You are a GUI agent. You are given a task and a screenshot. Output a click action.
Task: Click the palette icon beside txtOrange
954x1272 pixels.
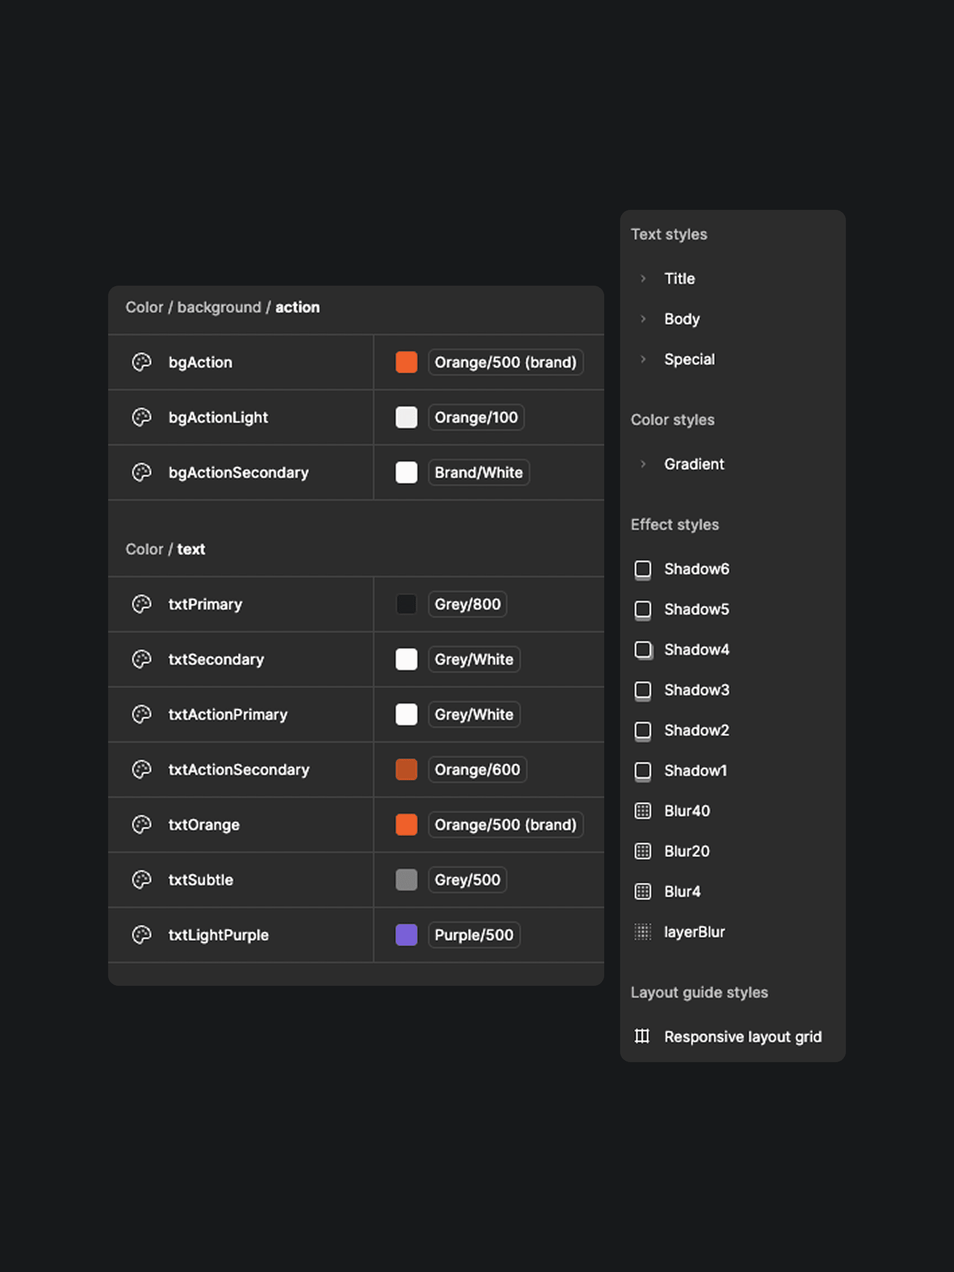click(x=142, y=825)
